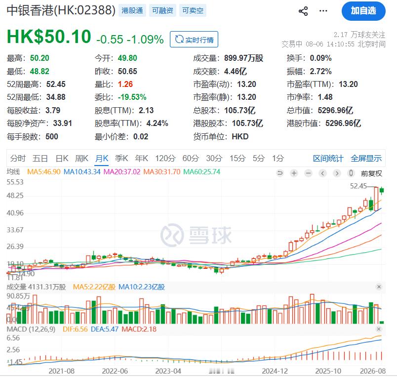Click the 2021-08 date axis label
Image resolution: width=397 pixels, height=378 pixels.
point(62,371)
